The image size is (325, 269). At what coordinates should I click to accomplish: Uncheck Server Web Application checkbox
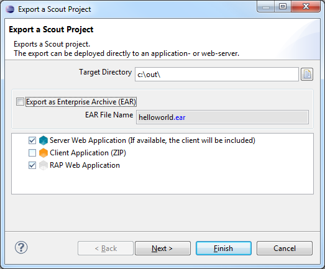coord(32,140)
